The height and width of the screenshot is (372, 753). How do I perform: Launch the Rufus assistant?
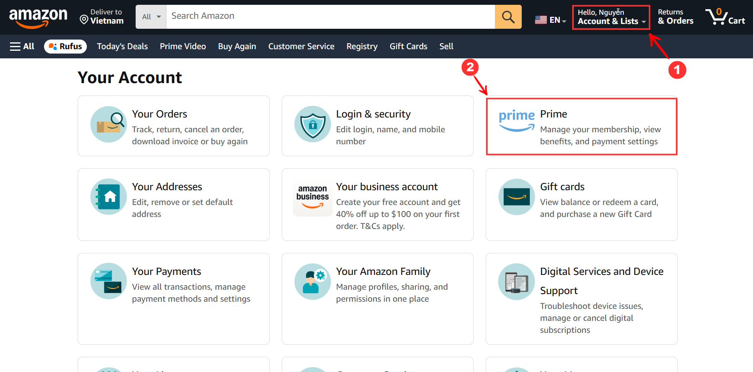pyautogui.click(x=65, y=46)
